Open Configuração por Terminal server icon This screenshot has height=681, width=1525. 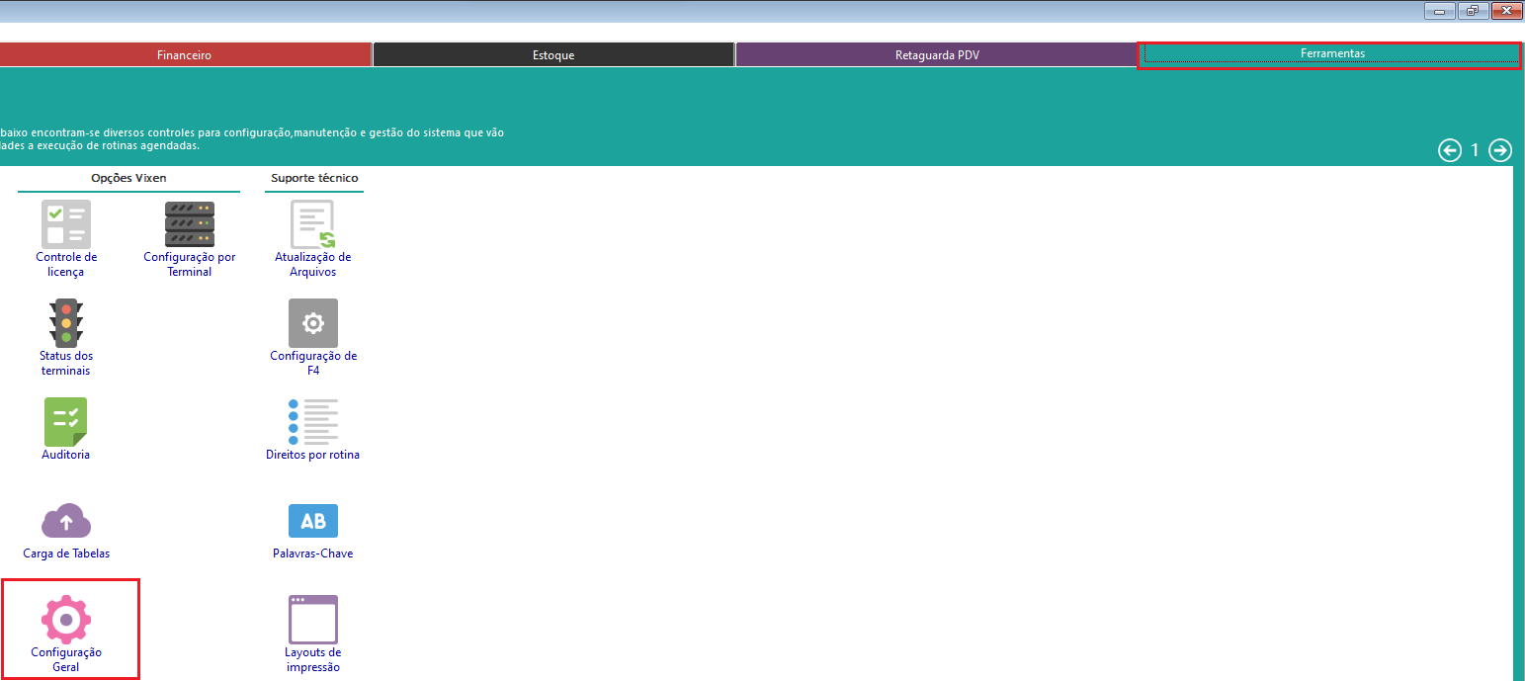(189, 224)
